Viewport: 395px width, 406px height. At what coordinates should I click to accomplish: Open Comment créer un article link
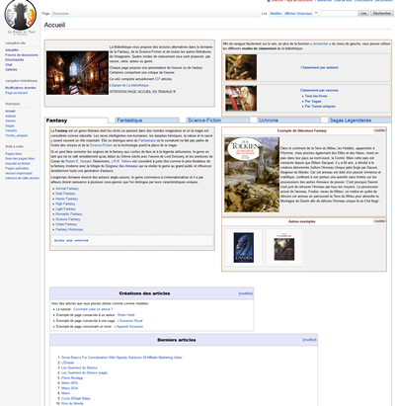[x=93, y=309]
